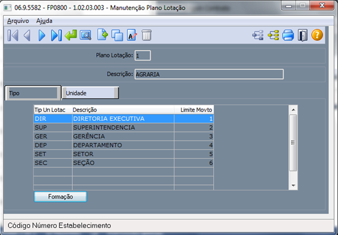
Task: Click the scrollbar up arrow
Action: click(x=293, y=109)
